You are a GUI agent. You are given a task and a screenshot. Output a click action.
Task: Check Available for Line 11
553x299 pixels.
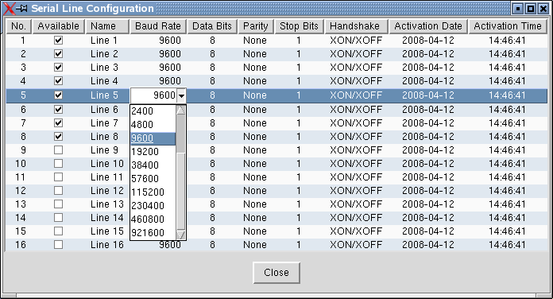tap(58, 177)
